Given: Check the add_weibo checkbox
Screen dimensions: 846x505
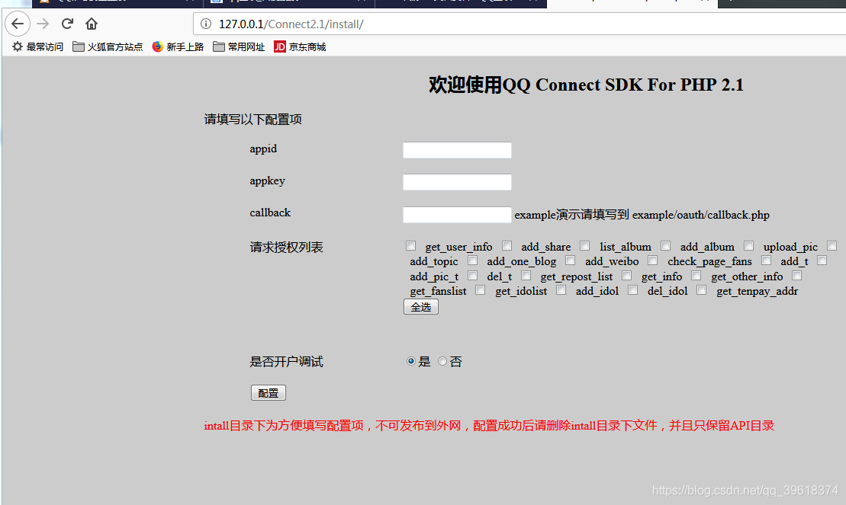Looking at the screenshot, I should click(x=571, y=260).
